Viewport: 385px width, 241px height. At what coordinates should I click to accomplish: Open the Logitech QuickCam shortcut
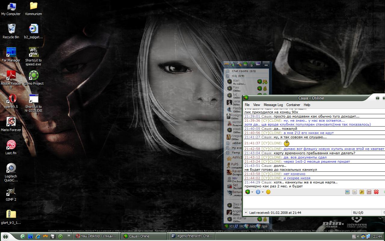tap(11, 173)
